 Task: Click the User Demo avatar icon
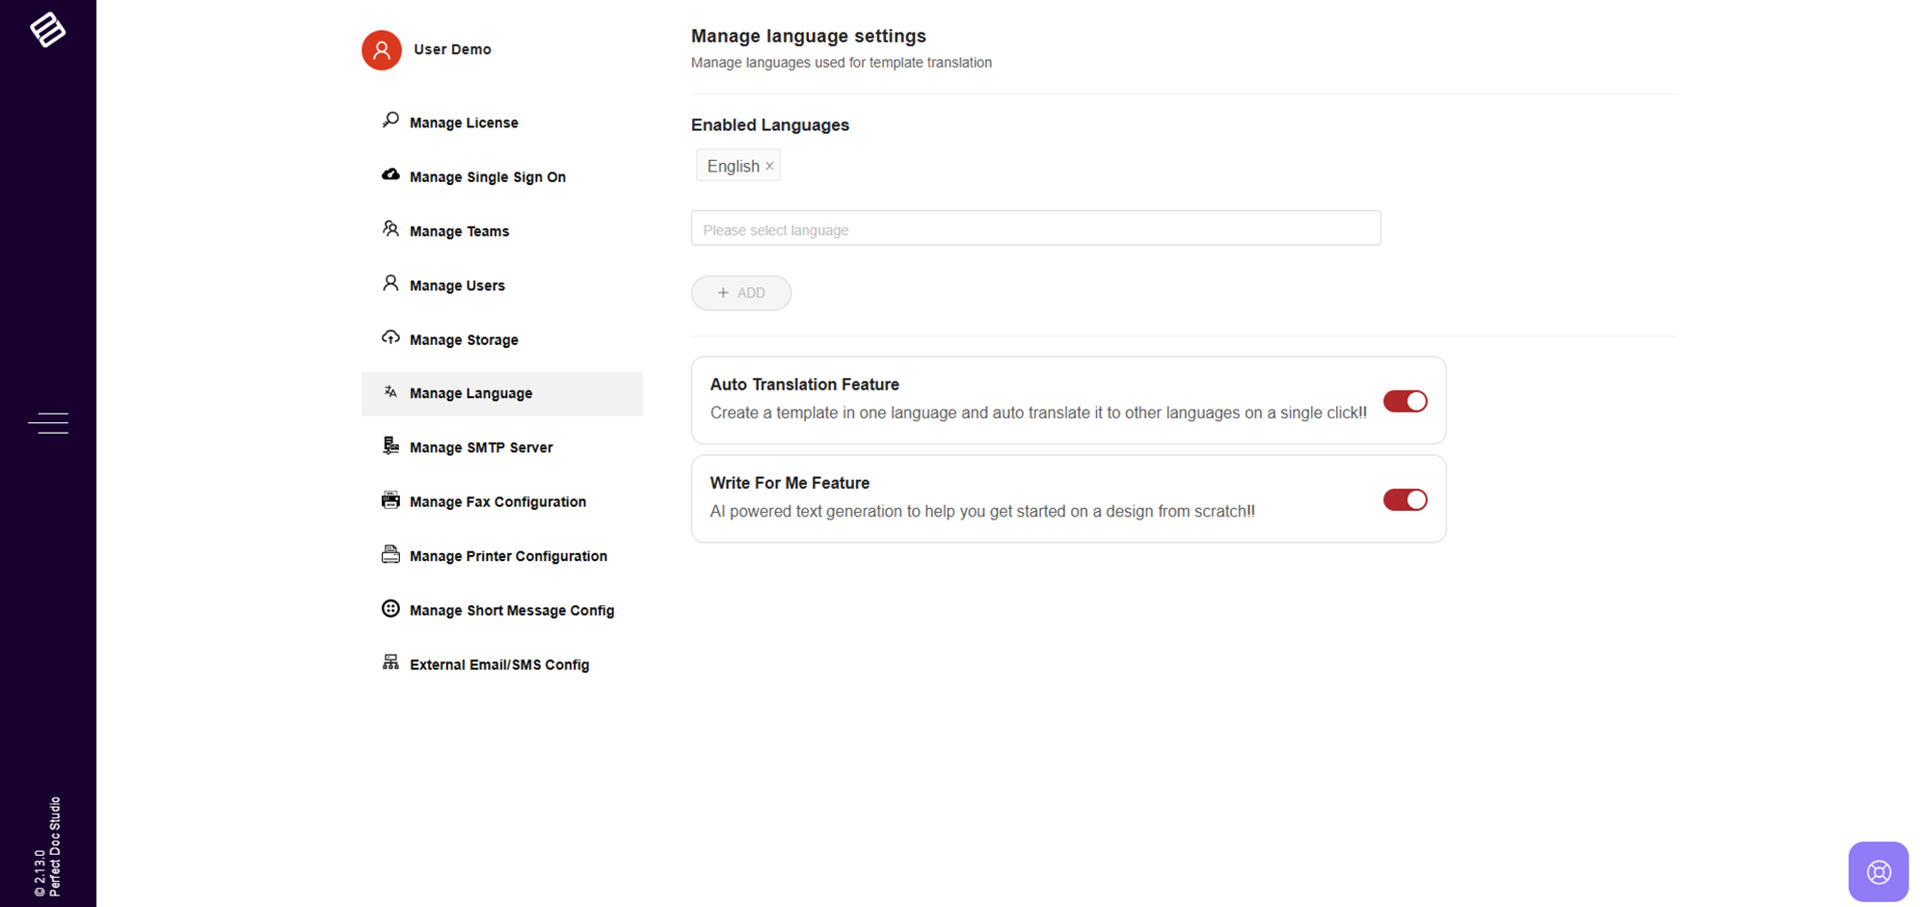[x=382, y=50]
